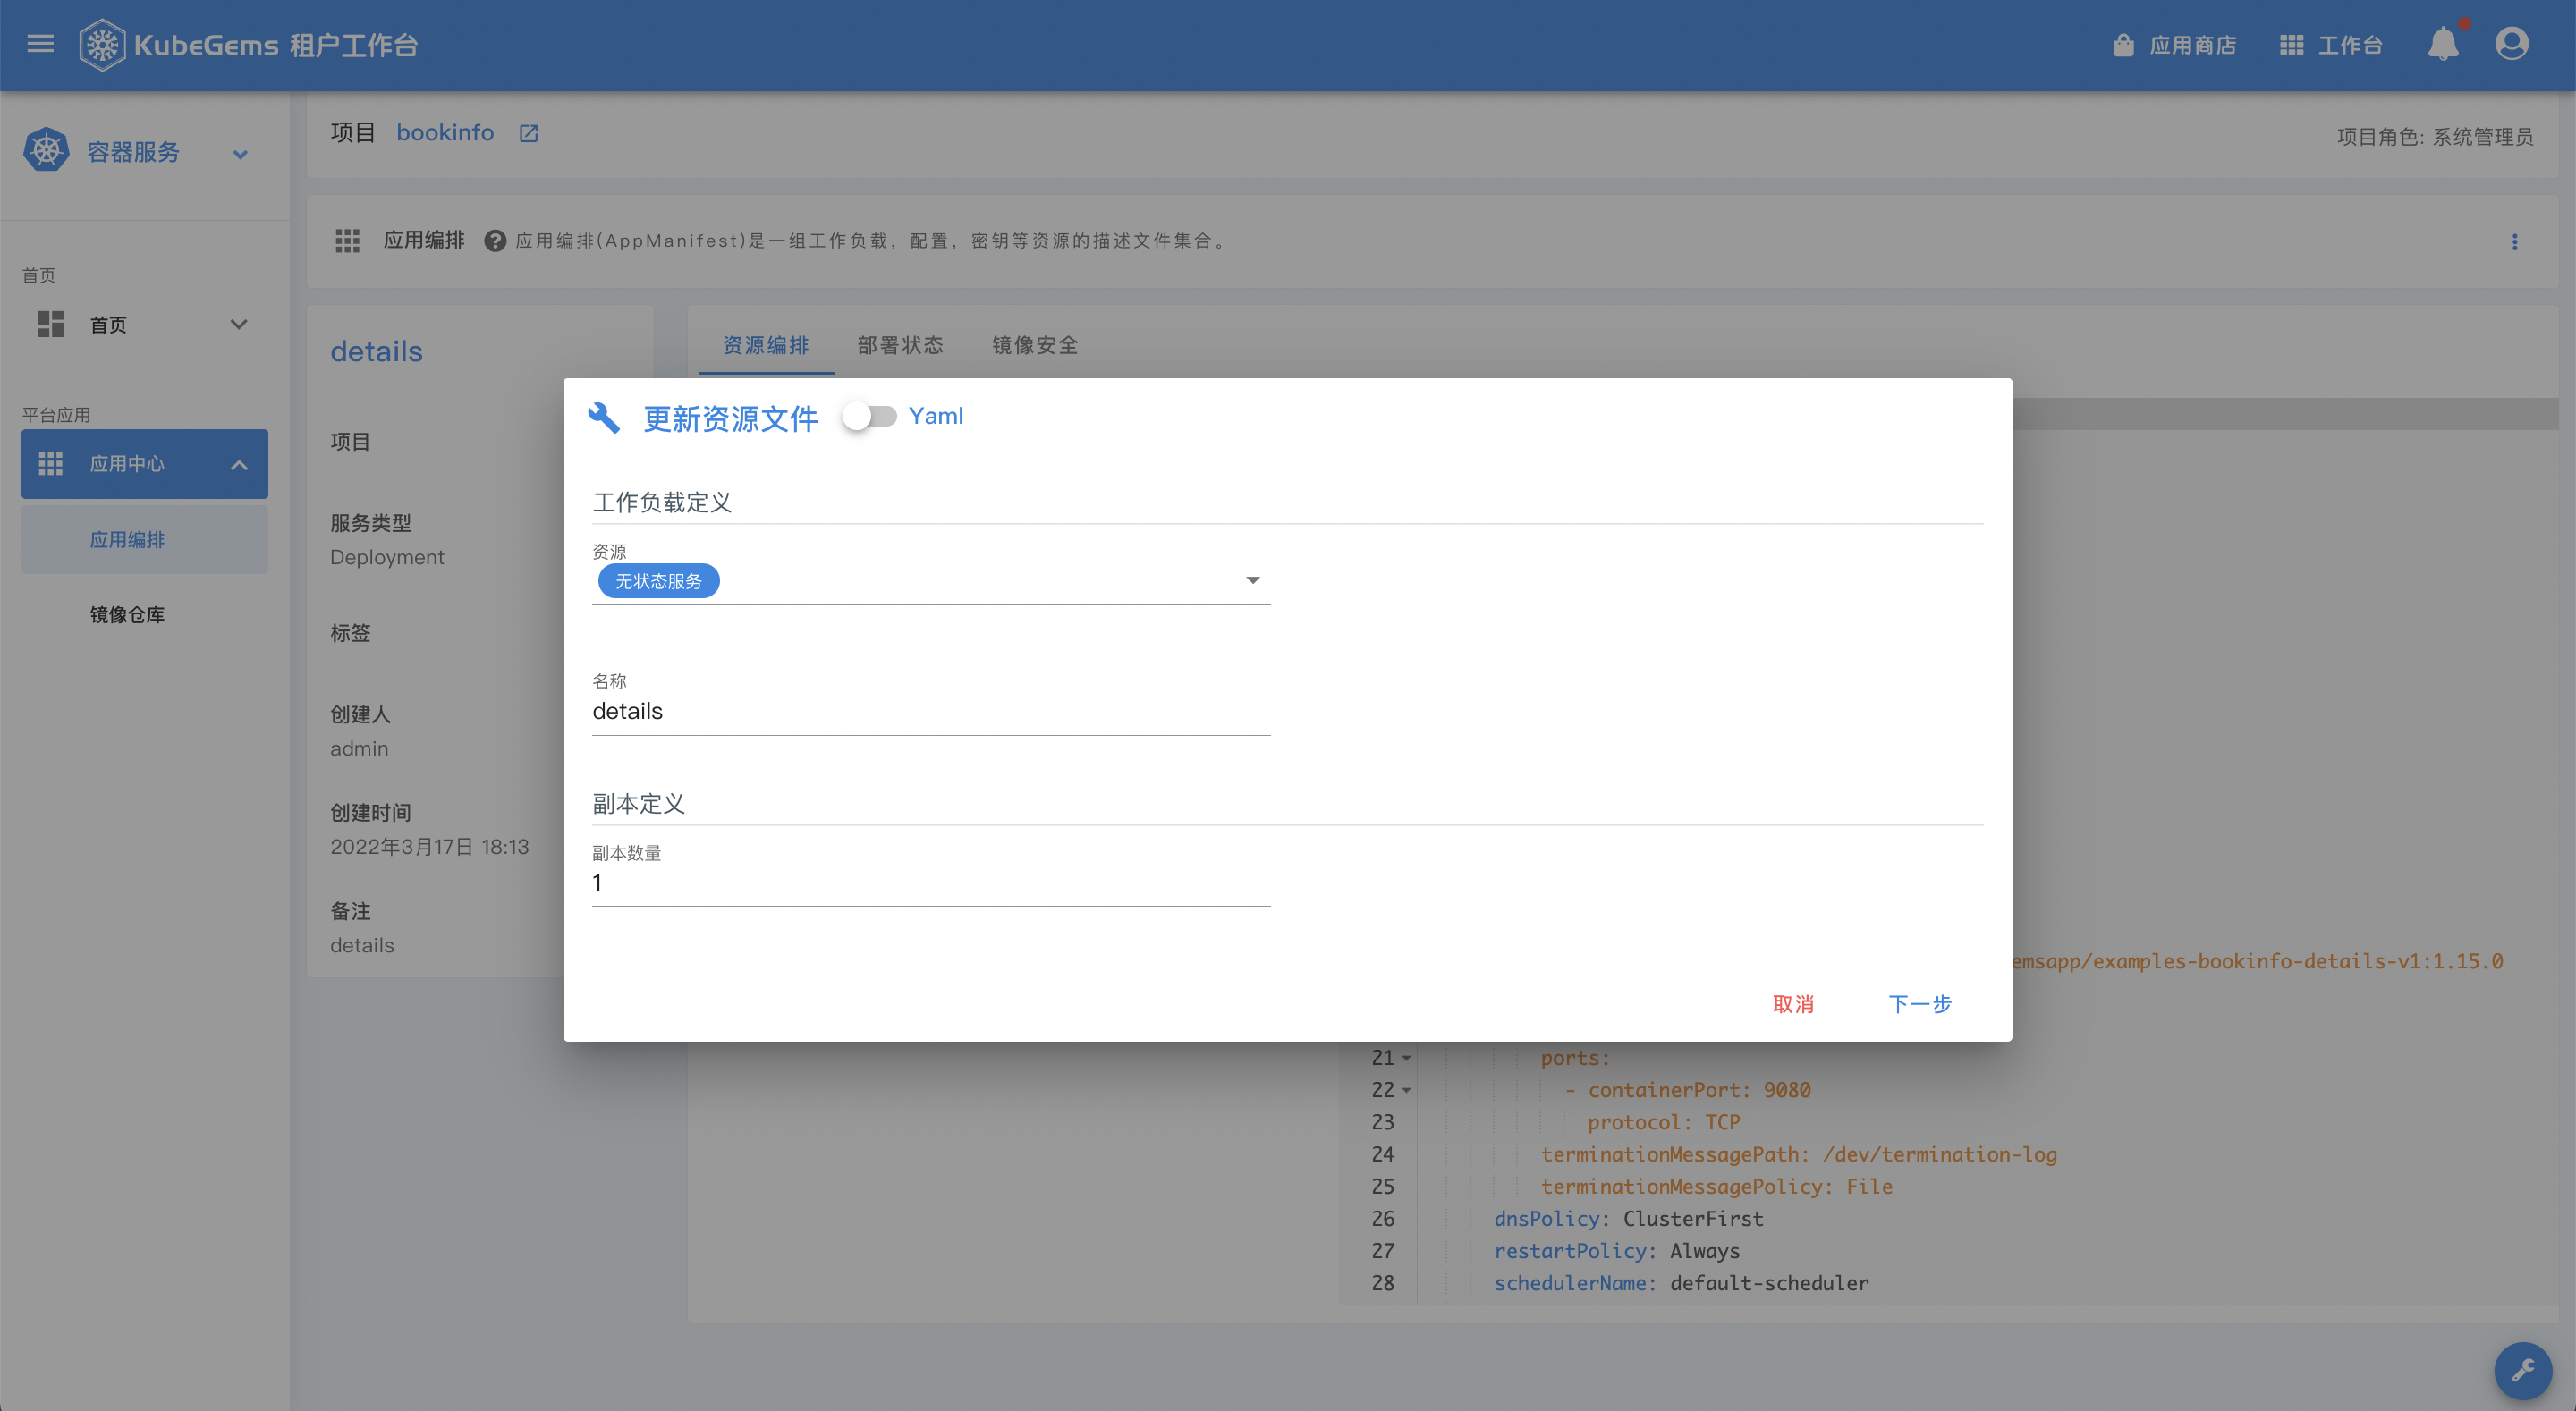
Task: Click the dnsPolicy: ClusterFirst line
Action: click(x=1628, y=1218)
